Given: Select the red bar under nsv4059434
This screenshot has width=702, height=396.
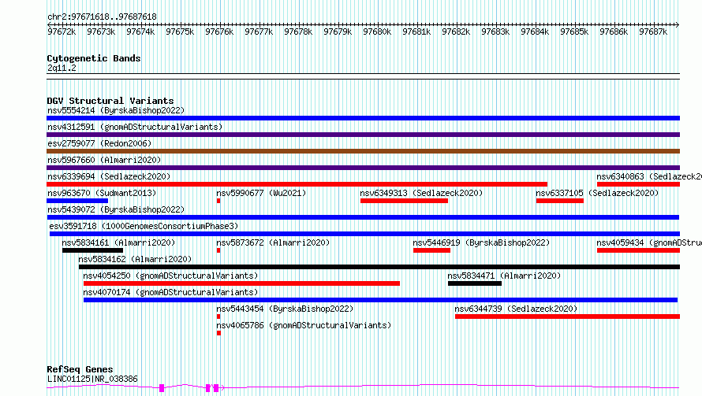Looking at the screenshot, I should [x=638, y=250].
